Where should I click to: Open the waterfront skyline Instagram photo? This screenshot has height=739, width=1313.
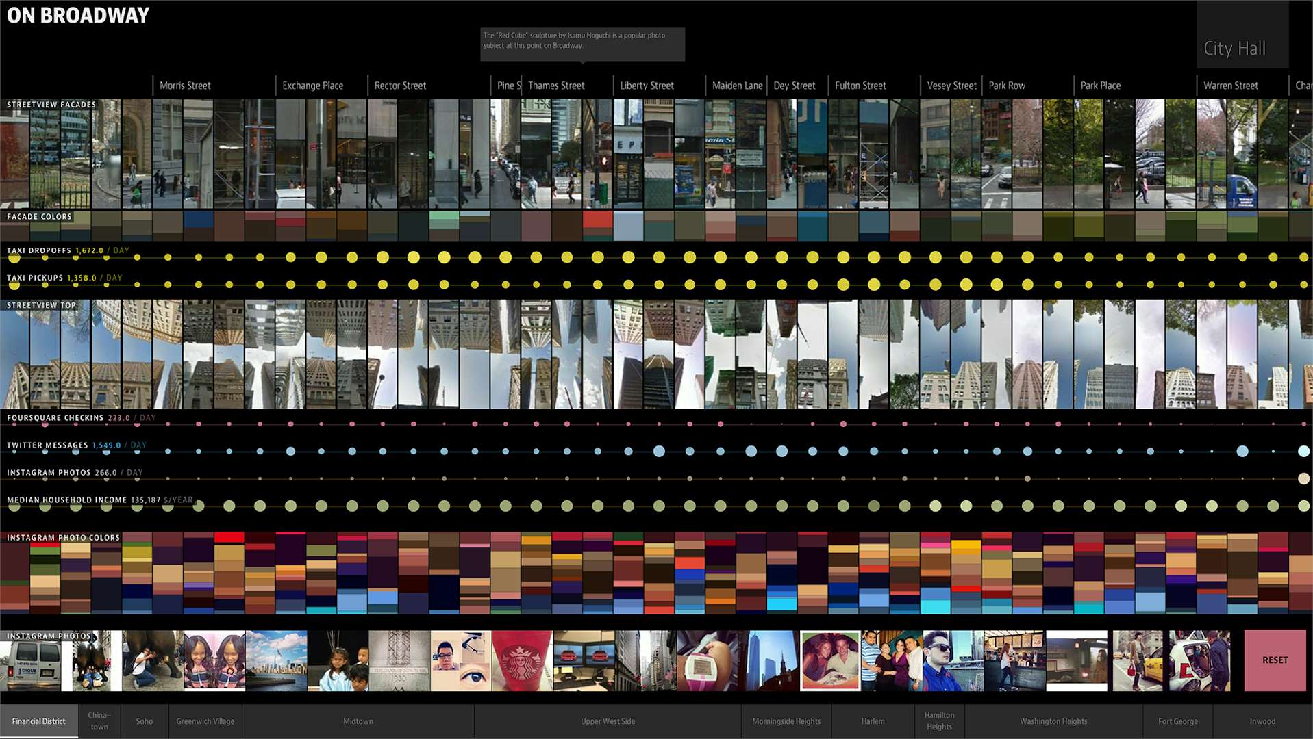point(276,660)
